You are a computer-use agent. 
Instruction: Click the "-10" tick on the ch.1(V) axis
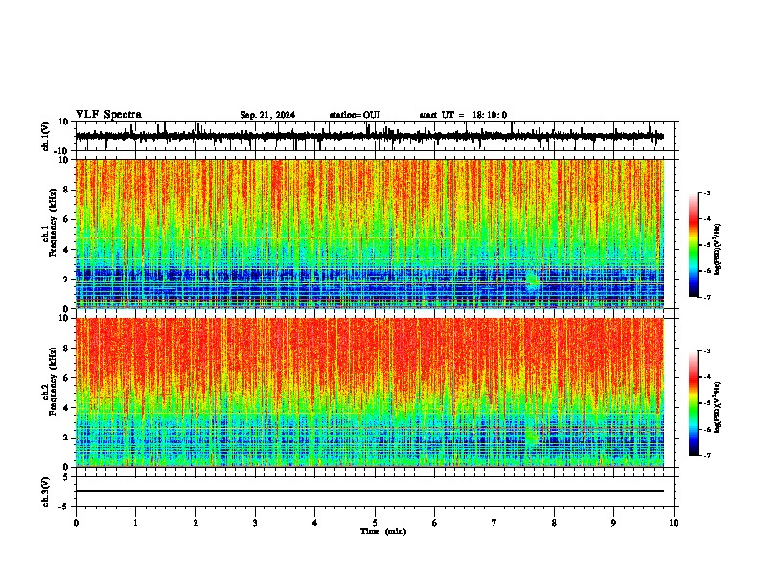point(62,151)
